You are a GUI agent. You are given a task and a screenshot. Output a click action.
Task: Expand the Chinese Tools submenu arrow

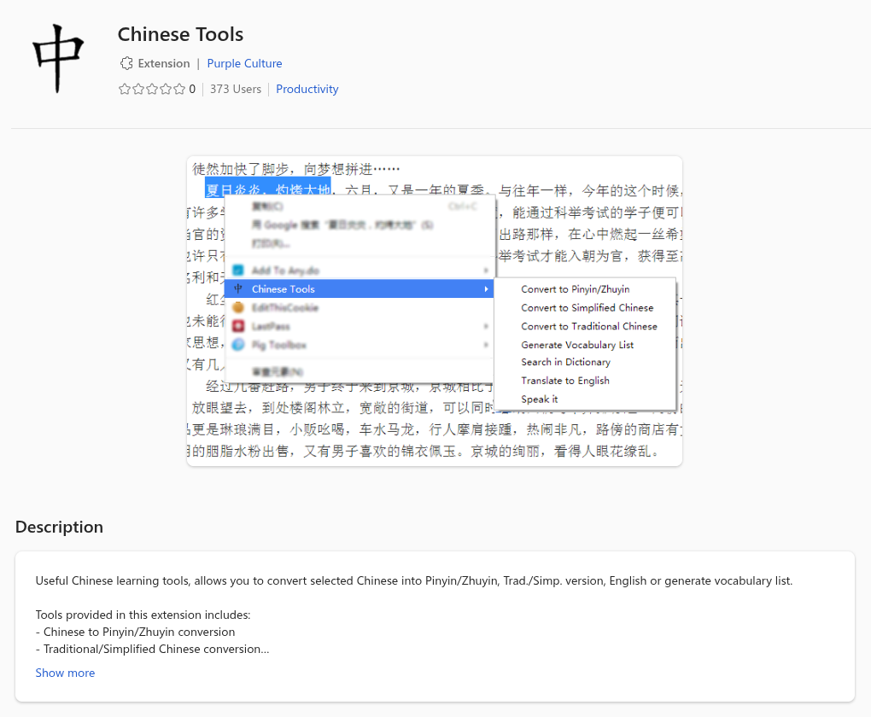pyautogui.click(x=486, y=289)
